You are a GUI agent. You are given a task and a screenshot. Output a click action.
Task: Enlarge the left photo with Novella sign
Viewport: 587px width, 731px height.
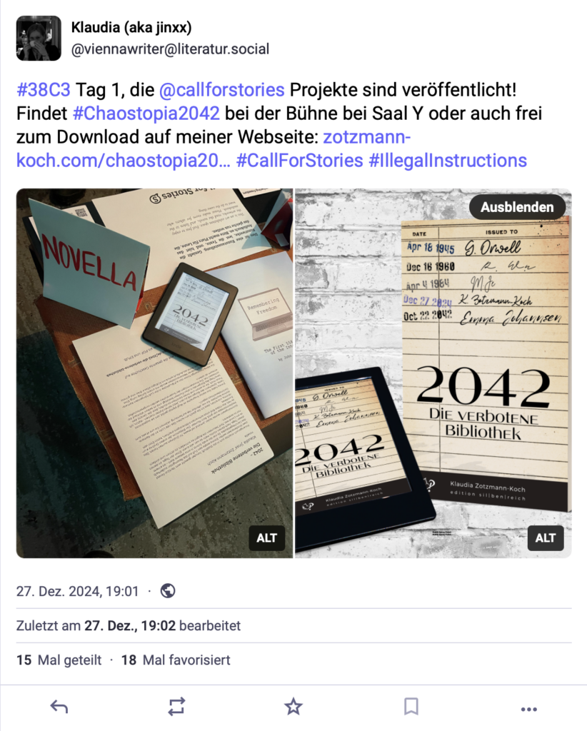click(x=155, y=373)
